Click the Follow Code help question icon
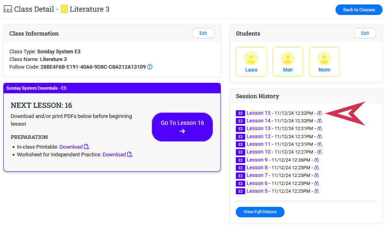Image resolution: width=387 pixels, height=227 pixels. click(x=150, y=67)
